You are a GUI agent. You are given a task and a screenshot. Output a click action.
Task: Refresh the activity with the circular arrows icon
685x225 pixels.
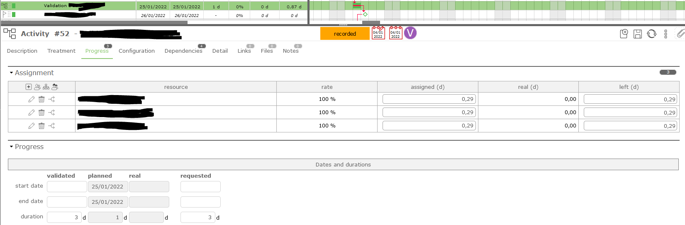652,34
